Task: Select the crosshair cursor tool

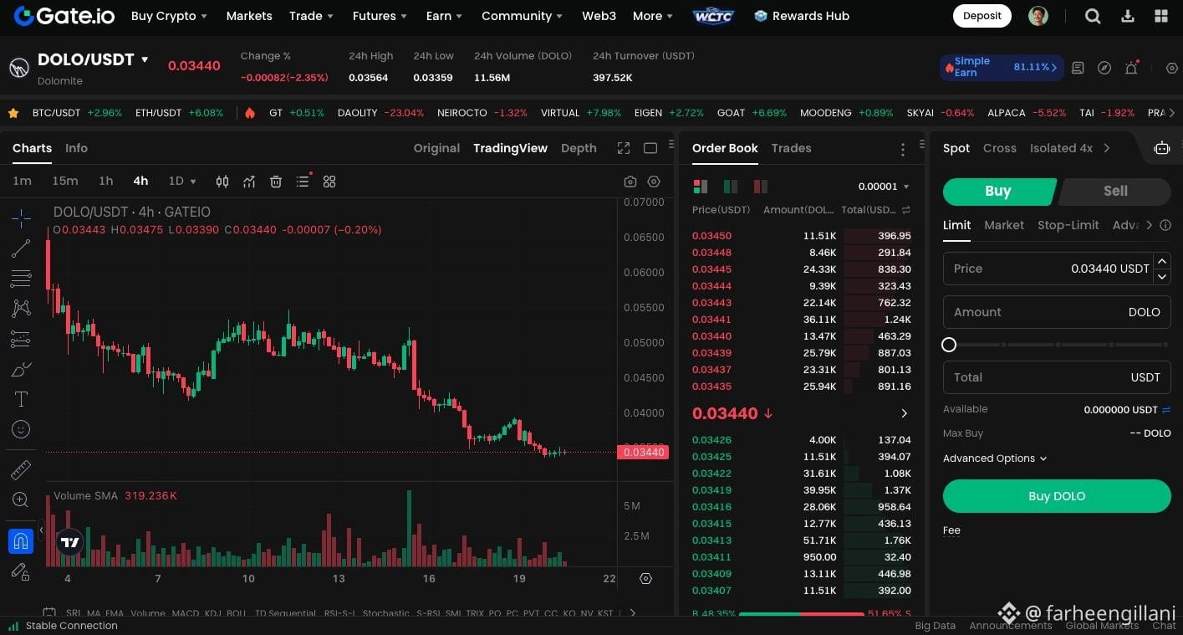Action: tap(21, 218)
